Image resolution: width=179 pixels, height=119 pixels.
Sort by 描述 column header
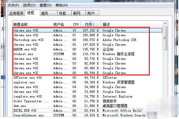(x=131, y=24)
